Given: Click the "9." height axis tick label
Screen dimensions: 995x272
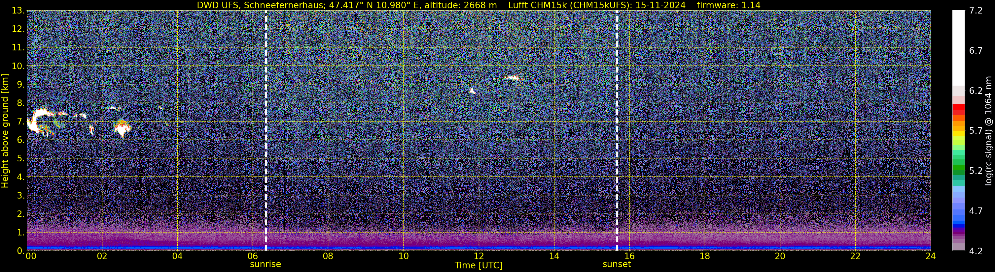Looking at the screenshot, I should click(x=21, y=84).
